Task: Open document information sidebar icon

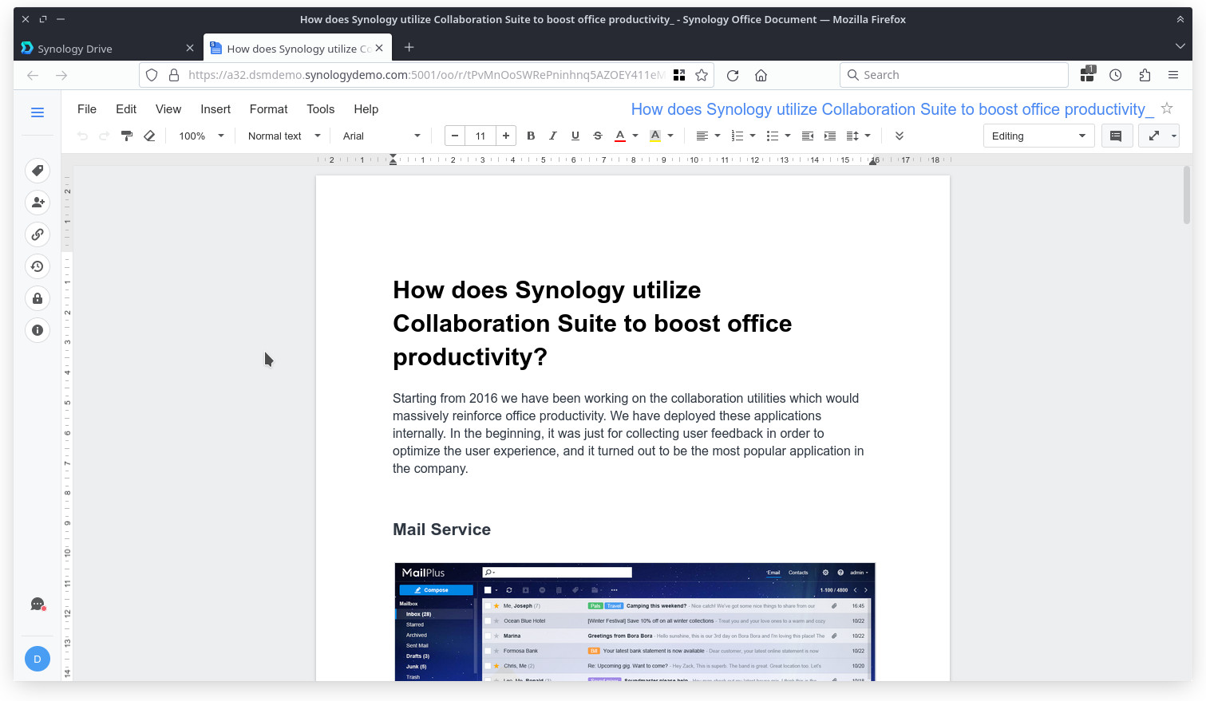Action: point(38,330)
